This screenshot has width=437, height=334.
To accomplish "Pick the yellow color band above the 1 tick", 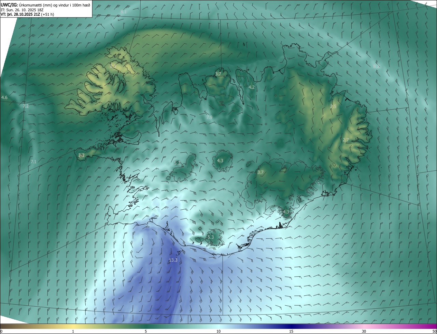I will (x=73, y=326).
